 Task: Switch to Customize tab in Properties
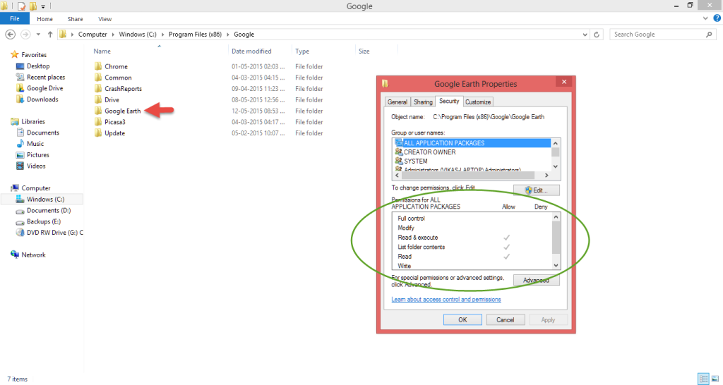[478, 102]
